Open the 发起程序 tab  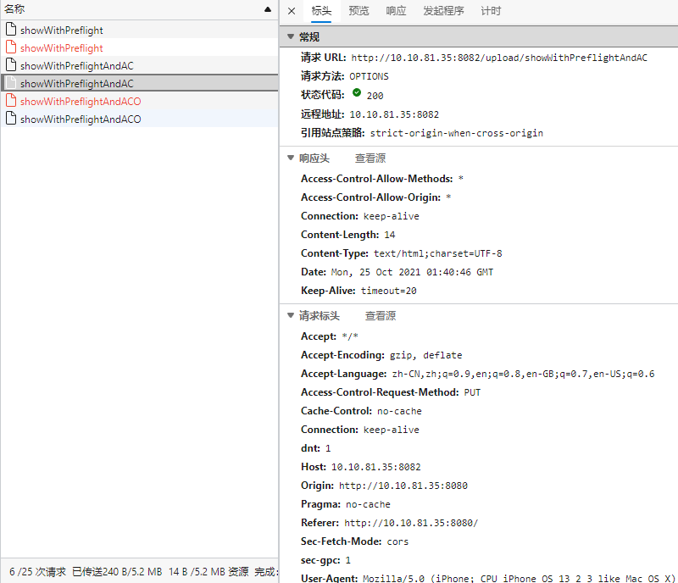443,11
